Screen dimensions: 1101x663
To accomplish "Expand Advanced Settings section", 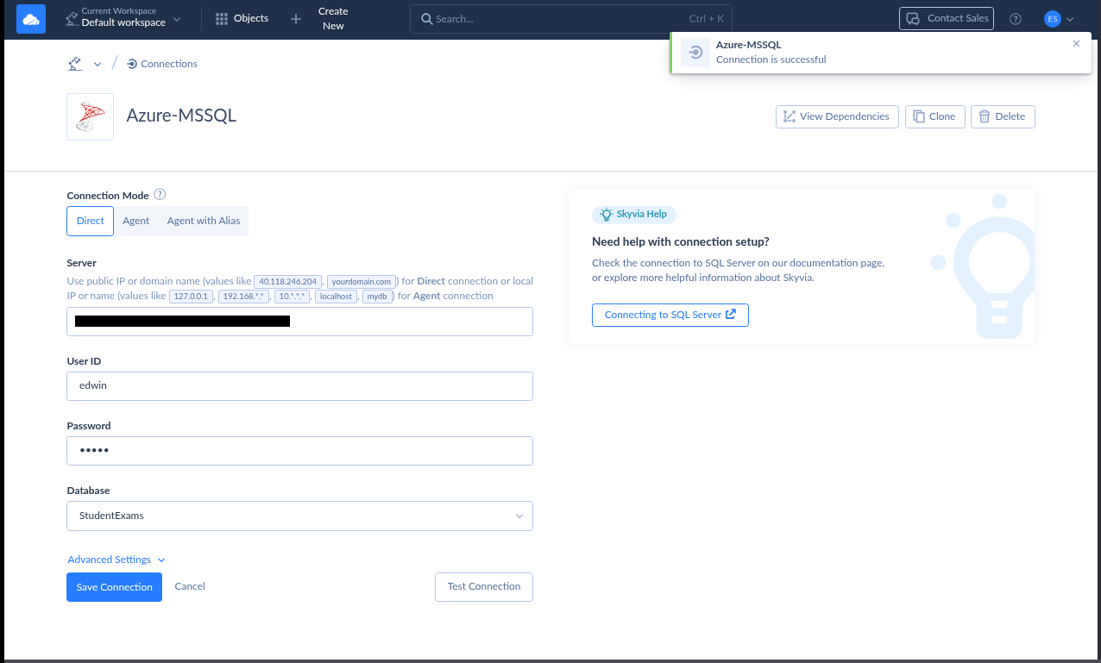I will click(116, 560).
